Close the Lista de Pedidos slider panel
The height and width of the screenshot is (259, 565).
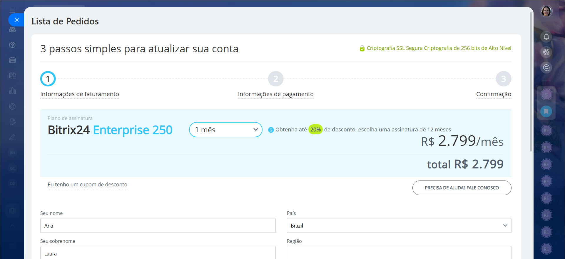point(16,20)
